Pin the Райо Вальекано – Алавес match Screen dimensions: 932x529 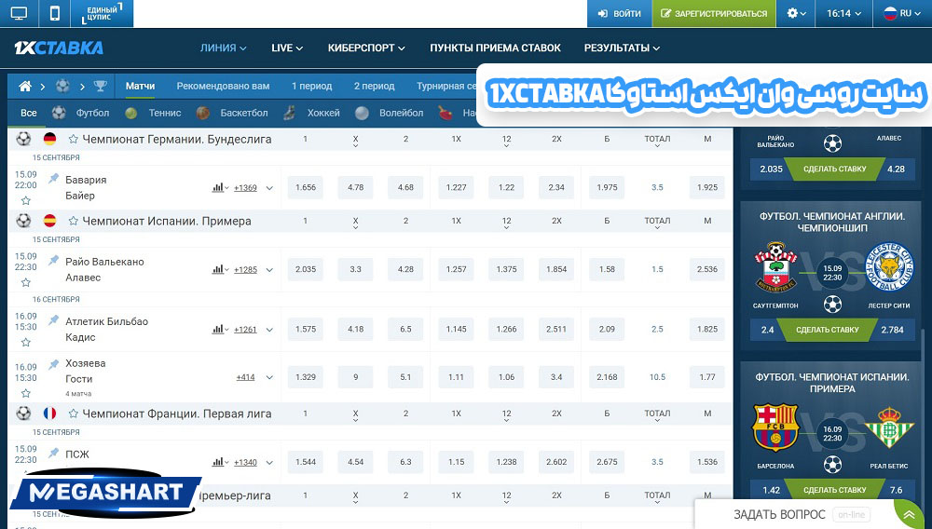pos(54,260)
